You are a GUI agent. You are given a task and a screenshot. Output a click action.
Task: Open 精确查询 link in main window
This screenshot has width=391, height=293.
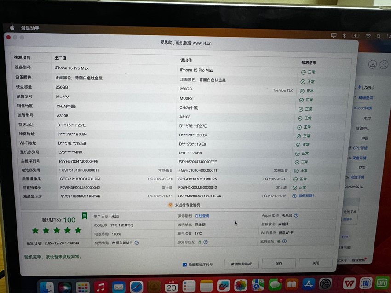[x=366, y=98]
